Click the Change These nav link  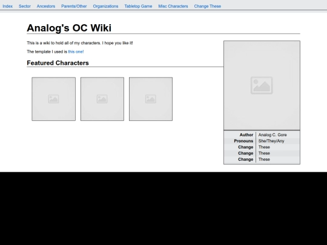pyautogui.click(x=208, y=6)
